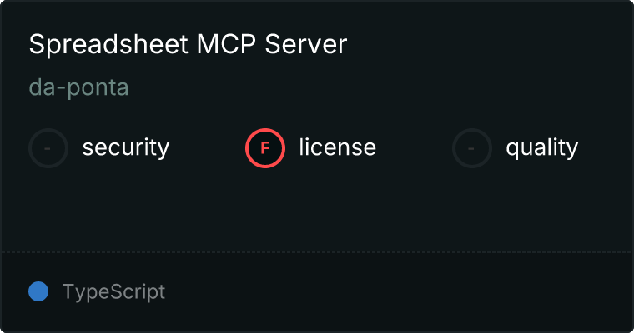Image resolution: width=634 pixels, height=333 pixels.
Task: Click the license label text
Action: point(338,147)
